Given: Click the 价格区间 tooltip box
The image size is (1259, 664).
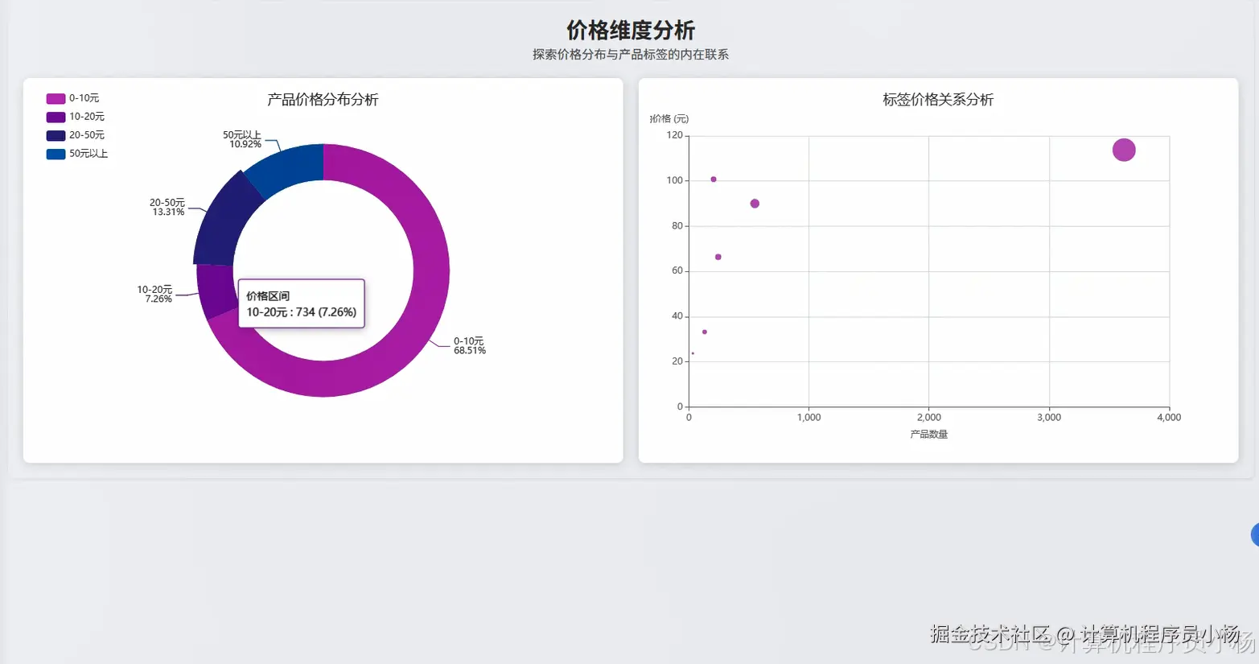Looking at the screenshot, I should pos(301,303).
